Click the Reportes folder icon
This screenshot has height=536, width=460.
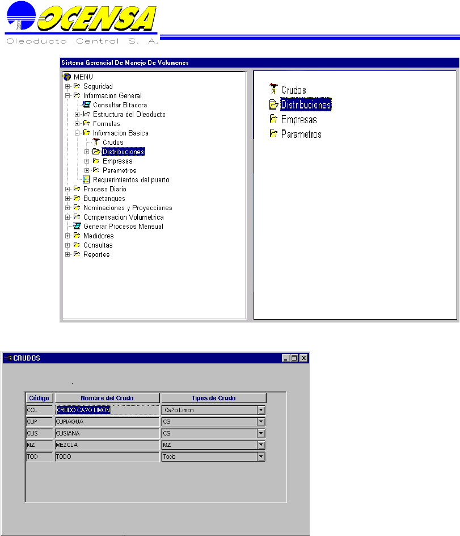[x=77, y=254]
